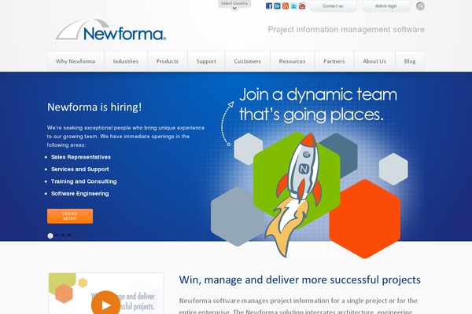Go to the Blog tab
The height and width of the screenshot is (314, 472).
click(410, 61)
